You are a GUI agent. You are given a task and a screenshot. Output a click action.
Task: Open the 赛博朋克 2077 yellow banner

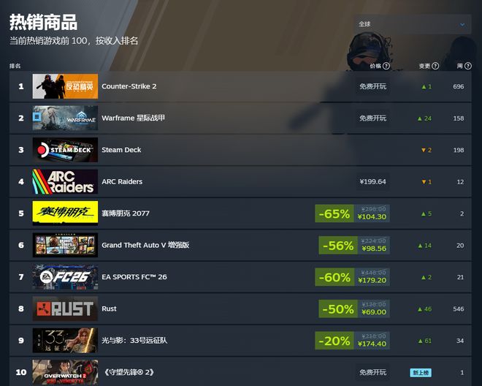point(65,213)
